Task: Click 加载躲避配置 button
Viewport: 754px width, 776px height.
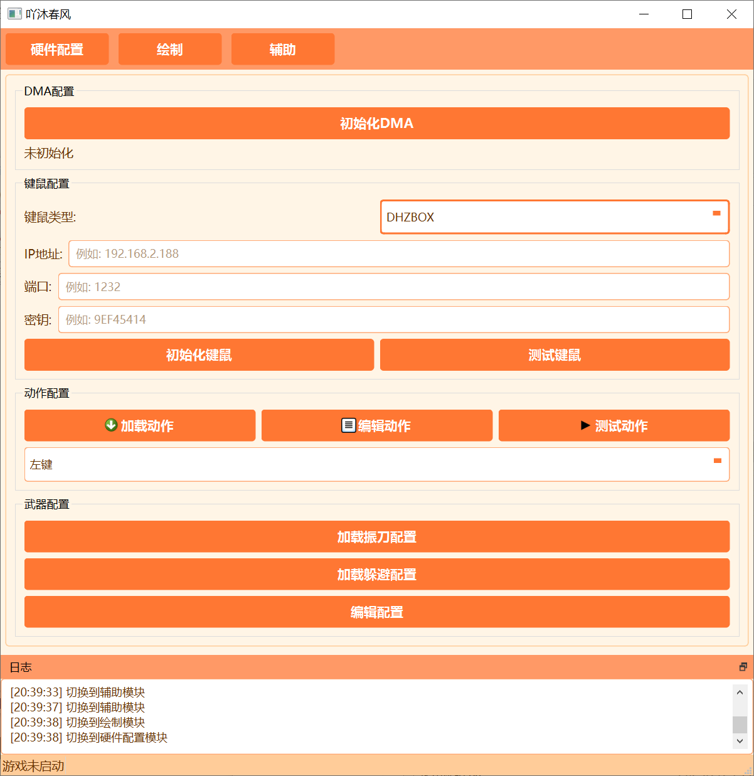Action: [x=376, y=575]
